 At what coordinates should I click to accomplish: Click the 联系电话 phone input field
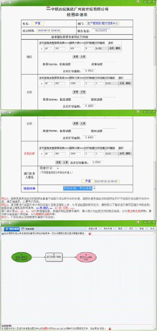click(x=101, y=31)
